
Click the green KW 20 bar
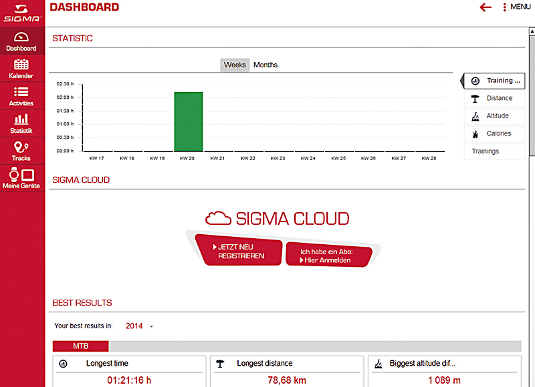tap(189, 121)
